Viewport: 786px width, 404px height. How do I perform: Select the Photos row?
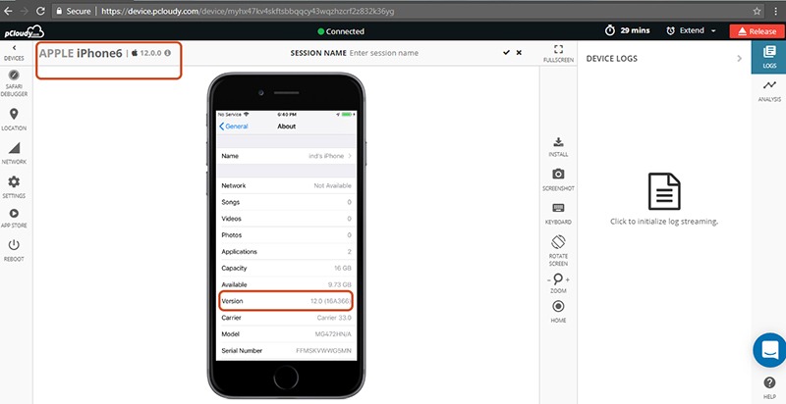tap(286, 235)
